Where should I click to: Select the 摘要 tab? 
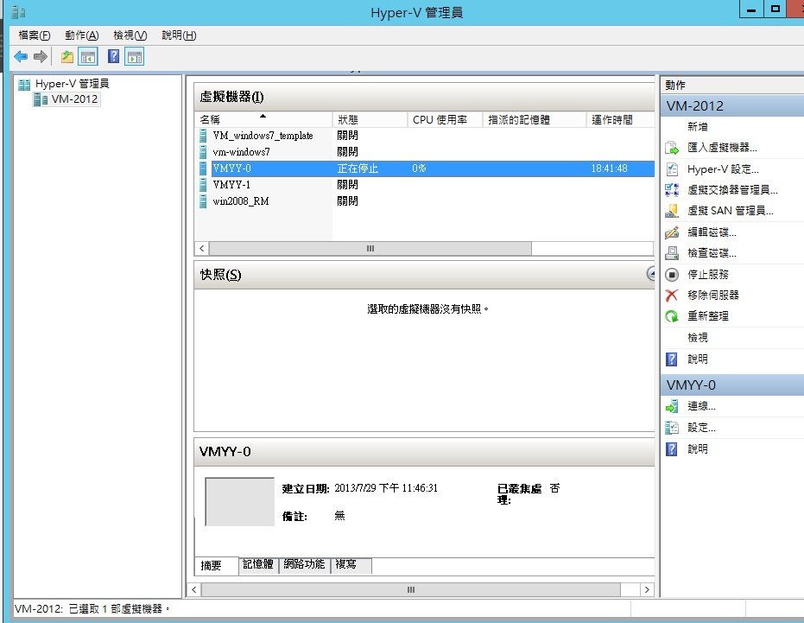(x=216, y=565)
